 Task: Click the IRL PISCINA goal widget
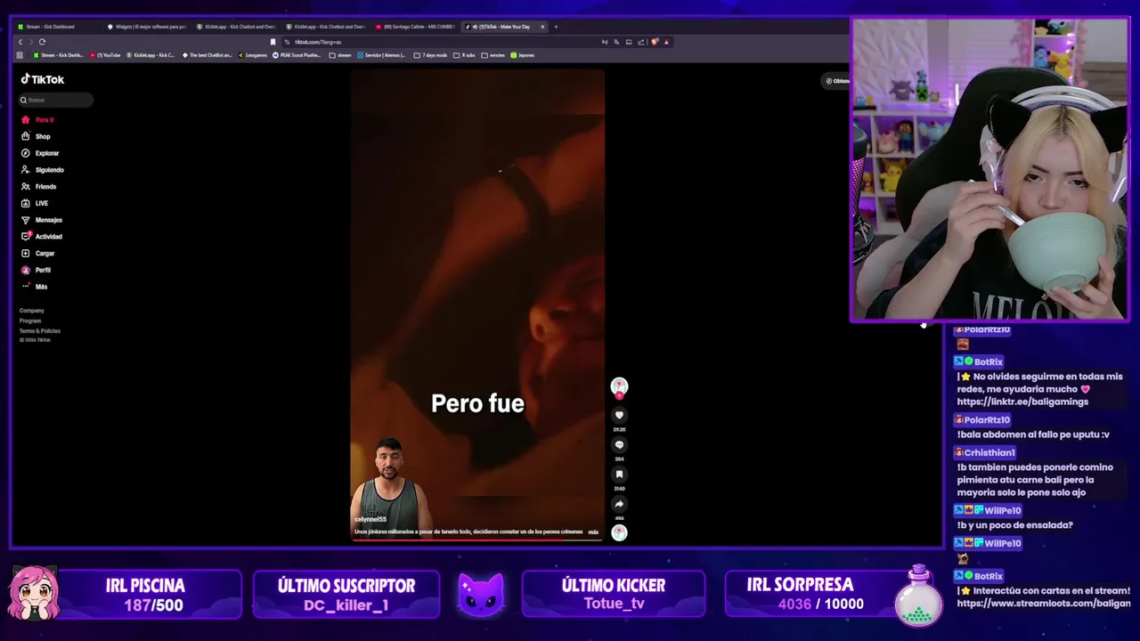tap(146, 594)
